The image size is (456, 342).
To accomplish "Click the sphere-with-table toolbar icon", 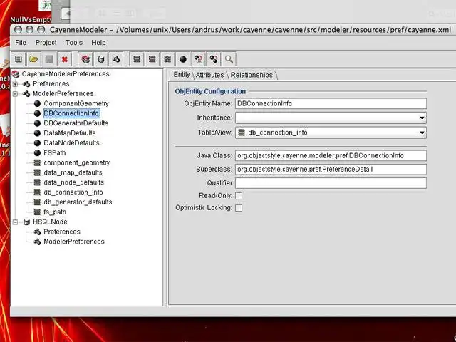I will click(198, 59).
